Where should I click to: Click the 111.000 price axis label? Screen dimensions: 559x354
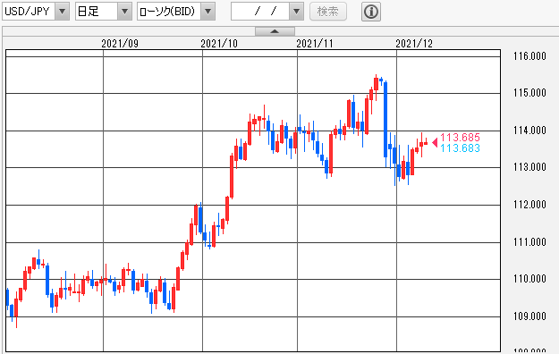click(529, 242)
